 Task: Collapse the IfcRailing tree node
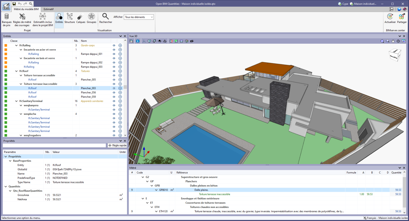point(17,46)
